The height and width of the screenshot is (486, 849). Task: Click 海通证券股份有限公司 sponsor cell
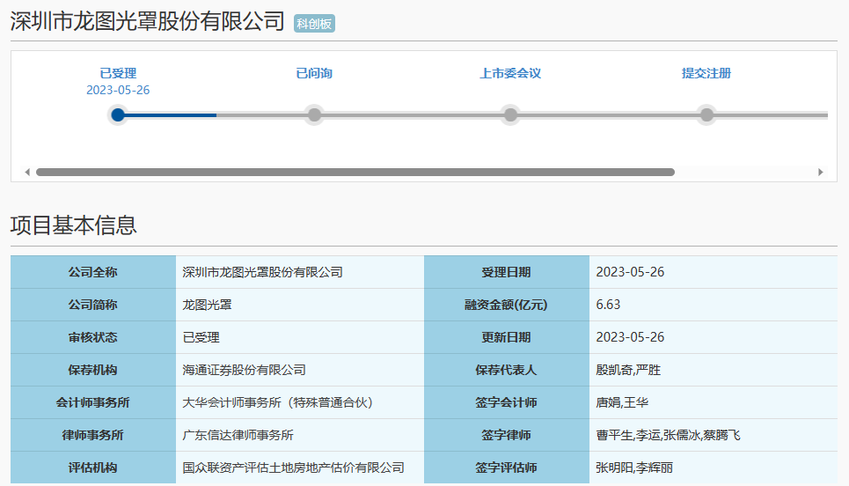pos(300,370)
